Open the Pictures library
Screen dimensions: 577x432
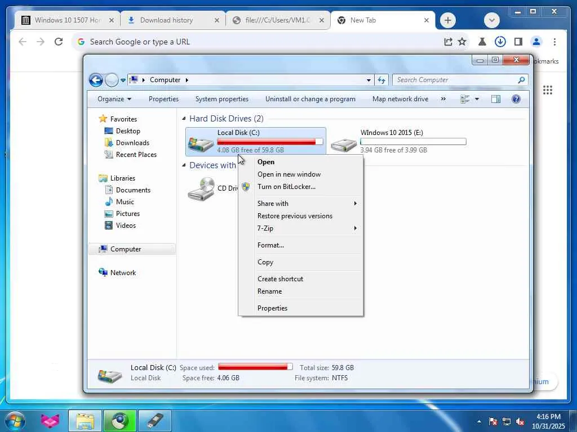[x=122, y=213]
